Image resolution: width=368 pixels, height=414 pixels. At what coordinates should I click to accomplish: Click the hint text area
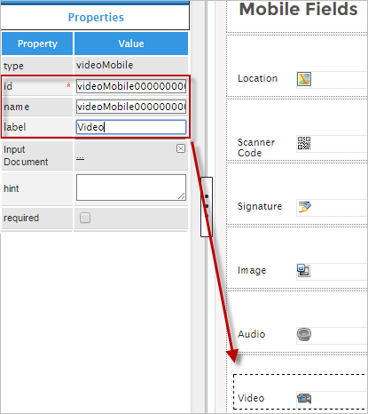pos(131,187)
